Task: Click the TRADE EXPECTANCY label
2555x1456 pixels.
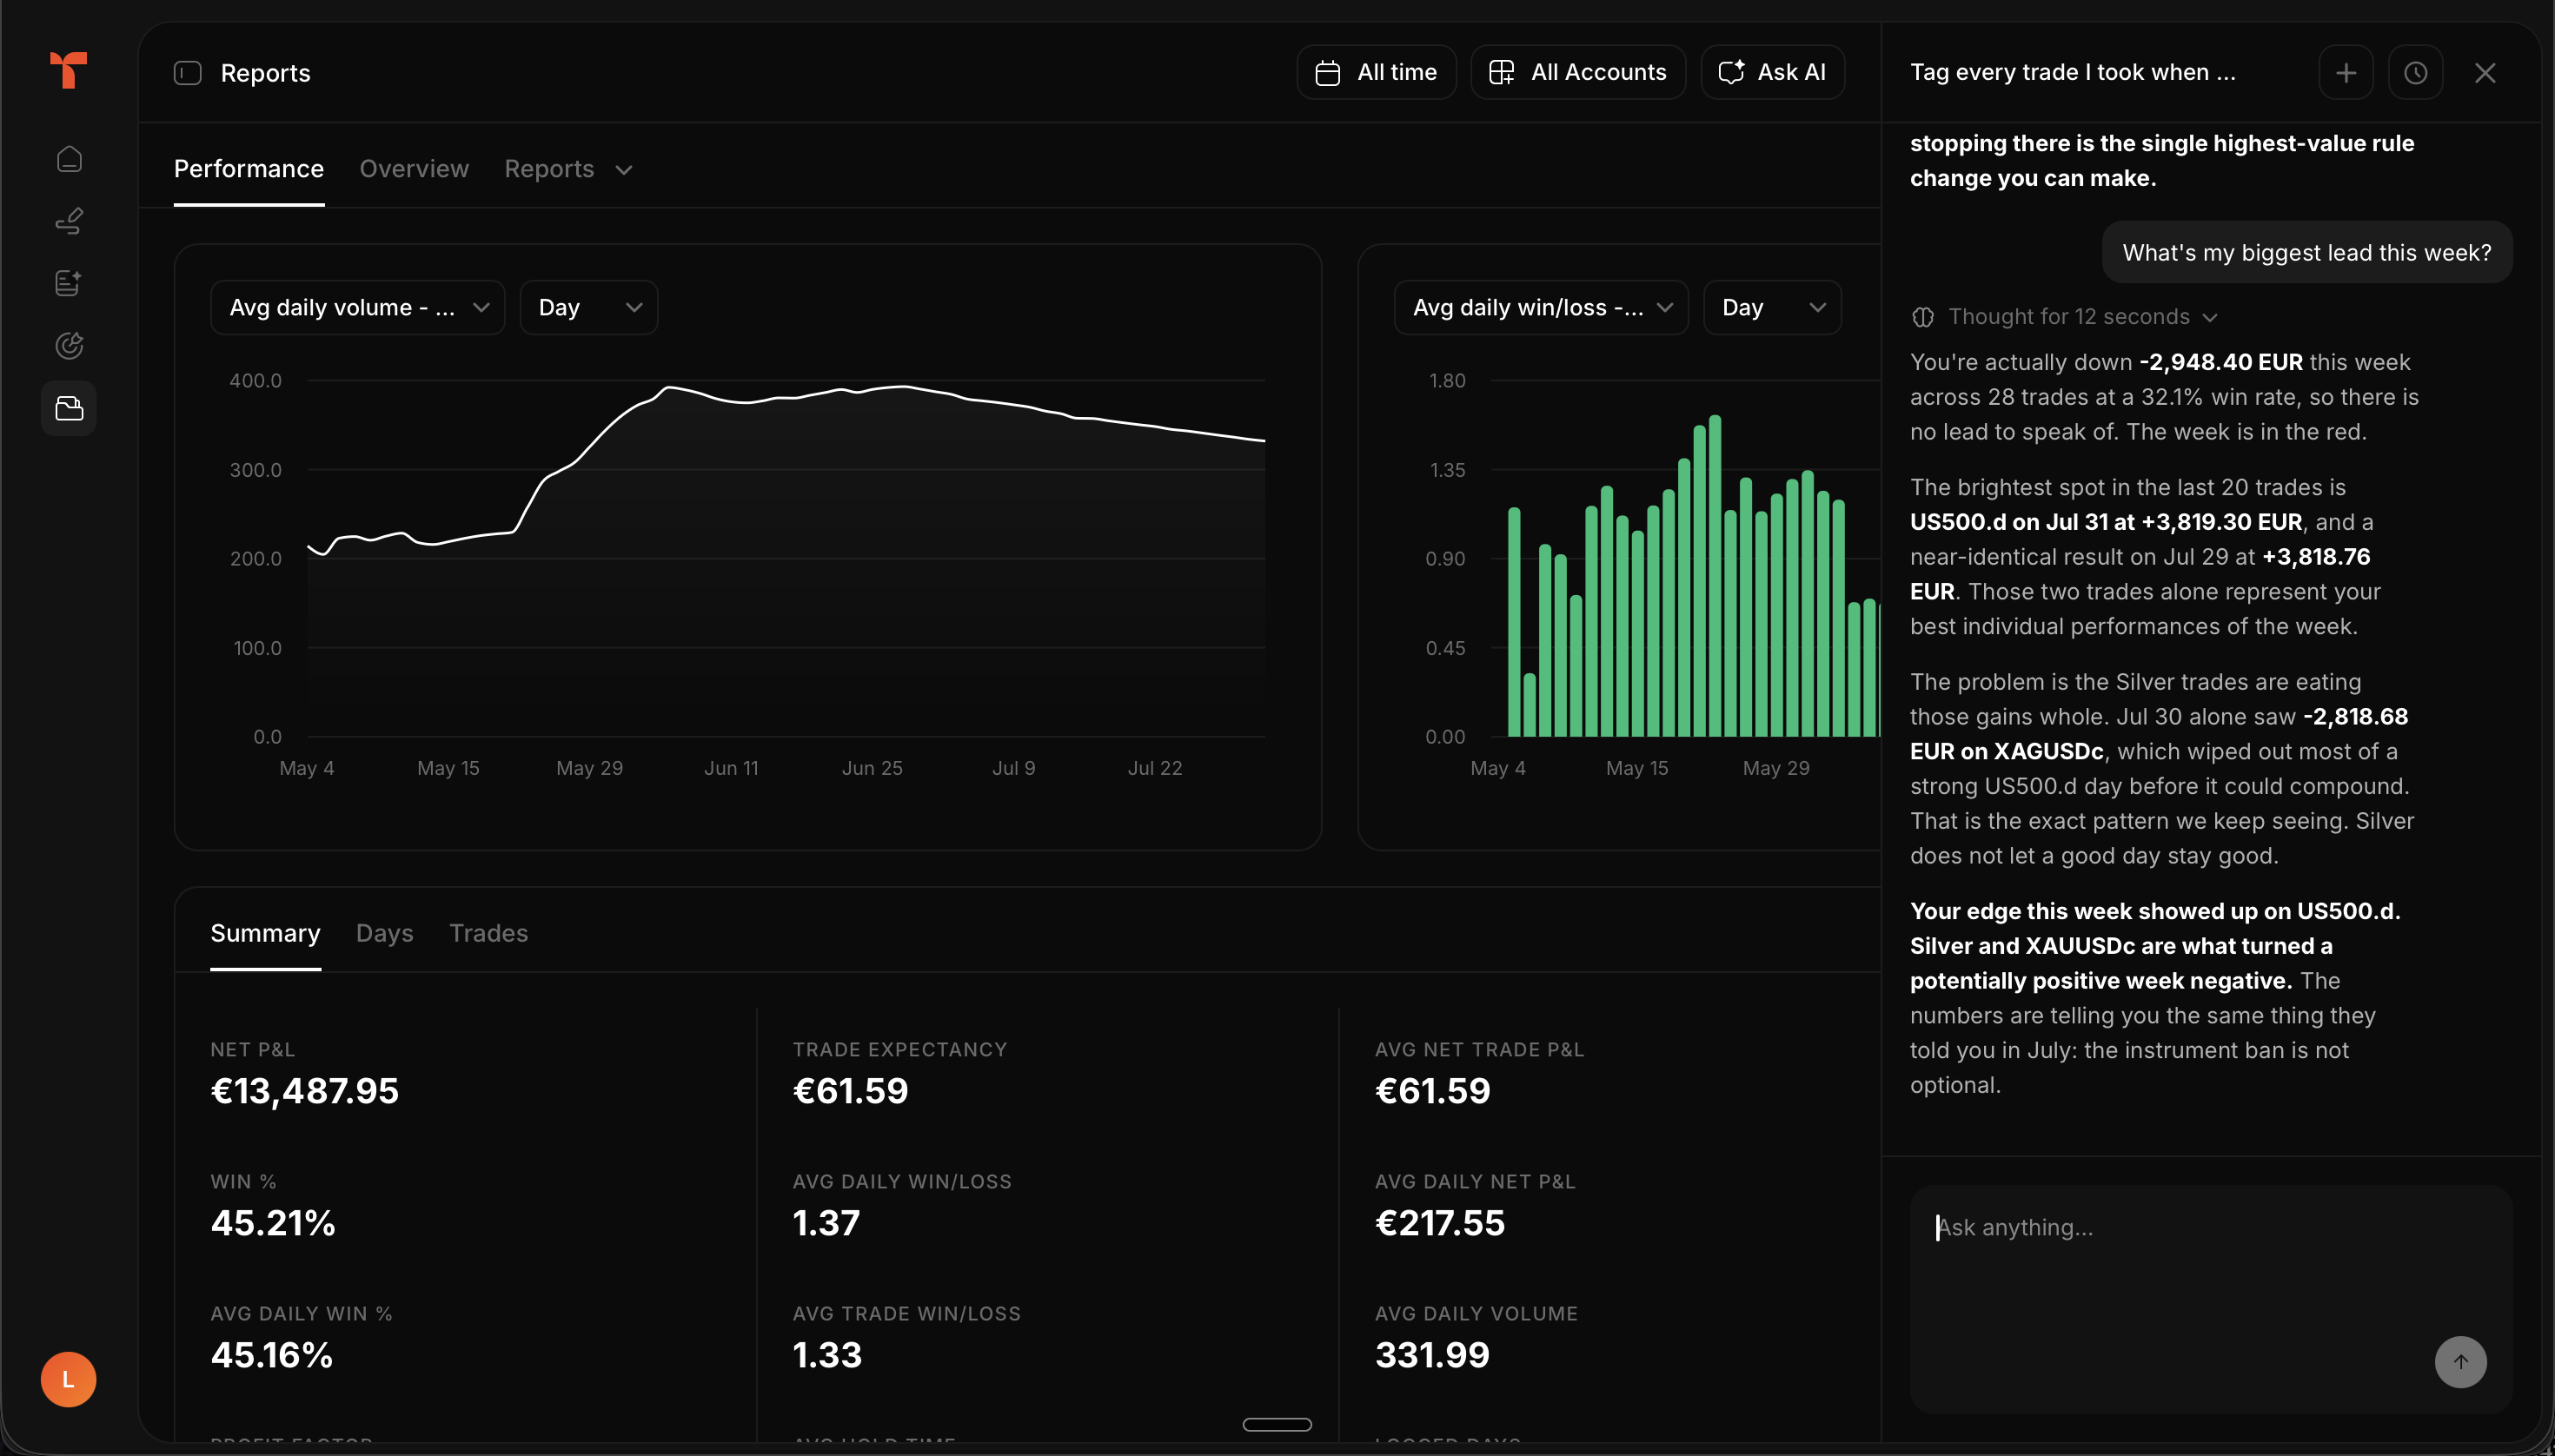Action: point(900,1049)
